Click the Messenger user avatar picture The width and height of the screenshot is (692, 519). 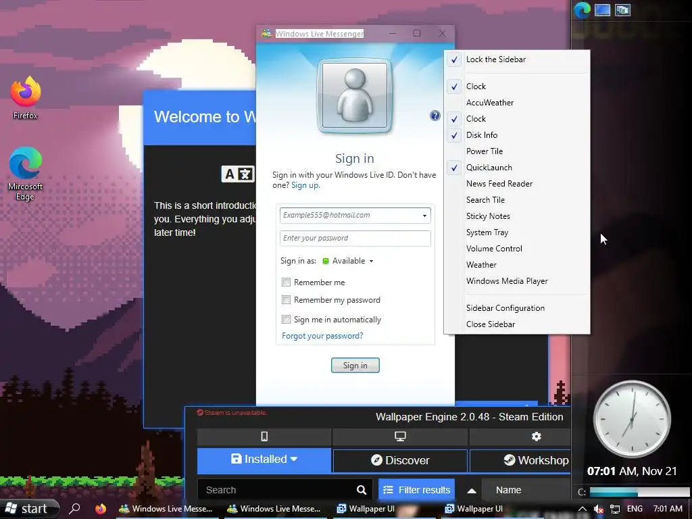pyautogui.click(x=354, y=96)
